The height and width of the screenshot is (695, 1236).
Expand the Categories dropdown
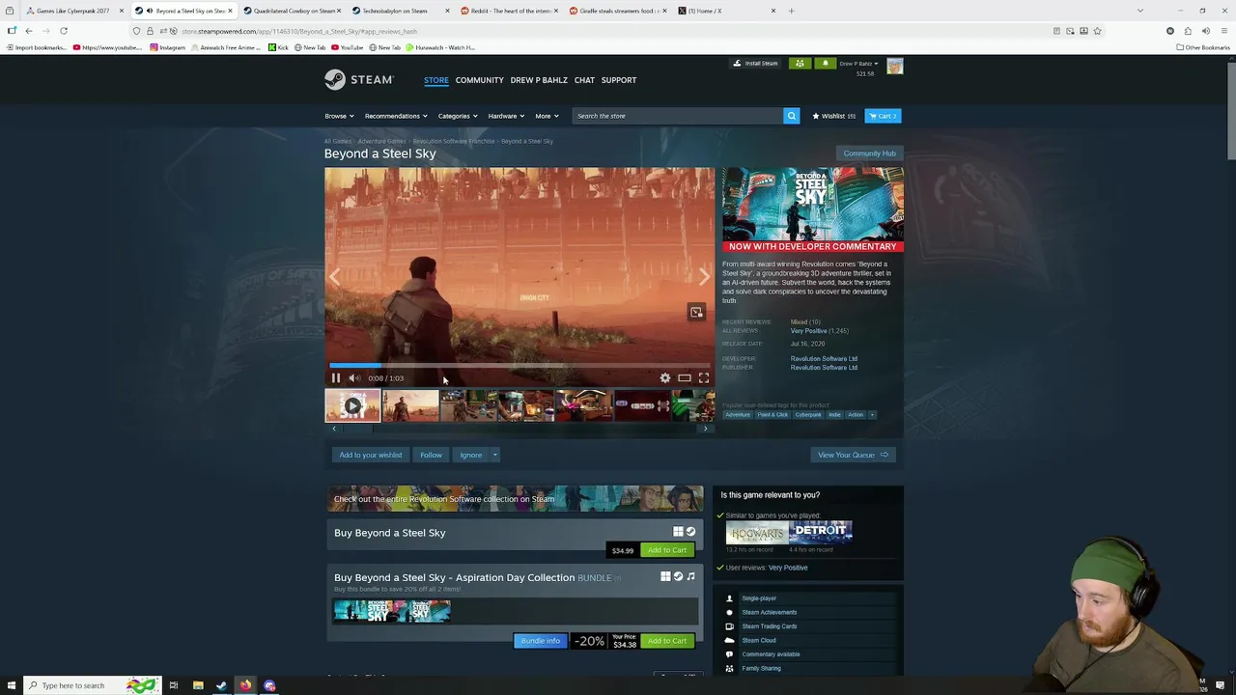click(458, 116)
